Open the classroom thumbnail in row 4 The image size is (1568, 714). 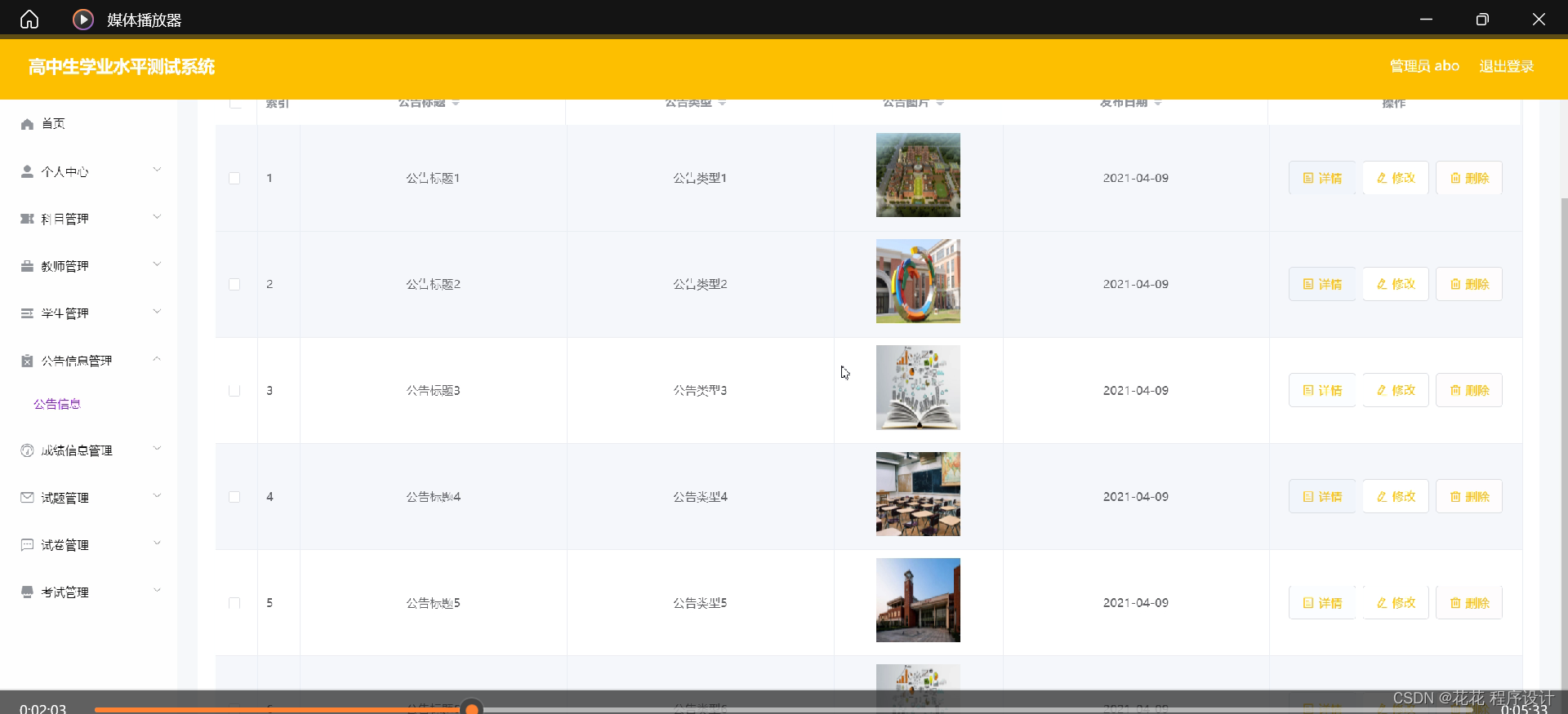point(918,494)
